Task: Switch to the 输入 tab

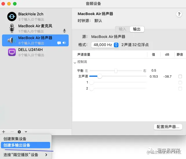Action: tap(123, 29)
